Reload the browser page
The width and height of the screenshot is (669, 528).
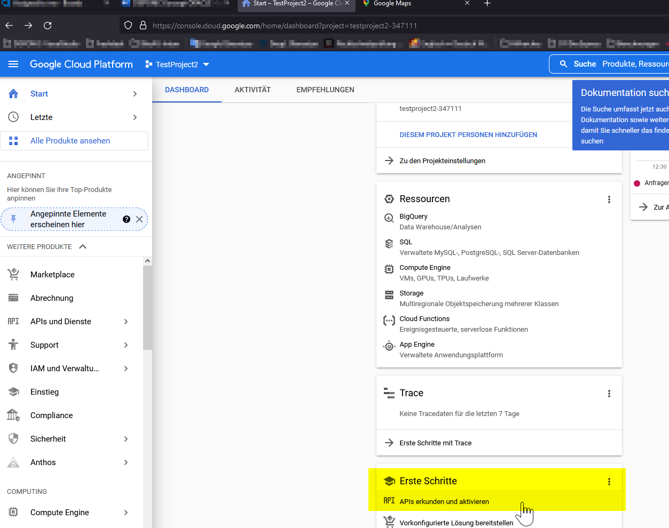point(48,26)
